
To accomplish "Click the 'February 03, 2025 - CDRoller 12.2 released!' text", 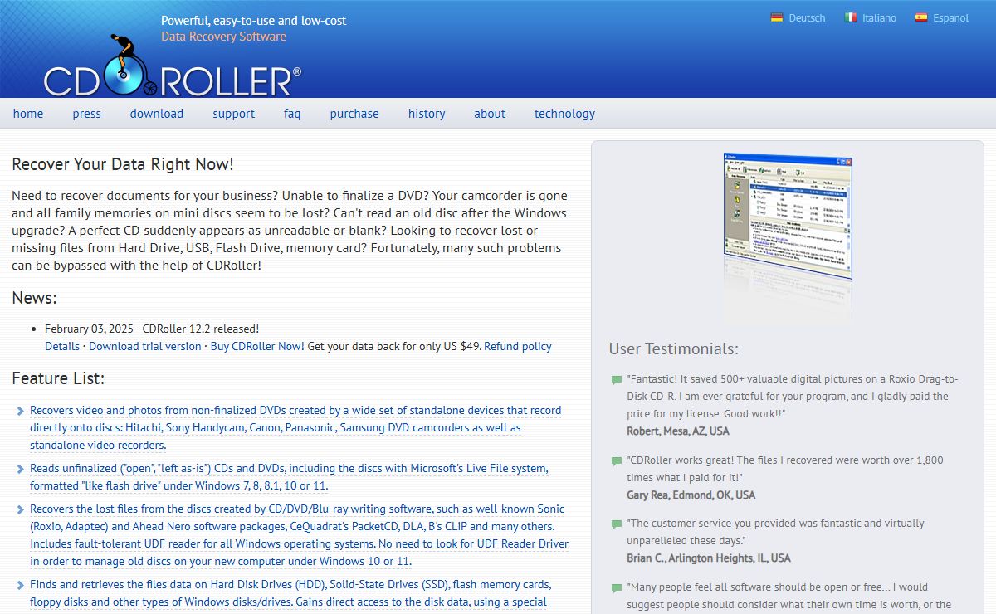I will coord(152,329).
